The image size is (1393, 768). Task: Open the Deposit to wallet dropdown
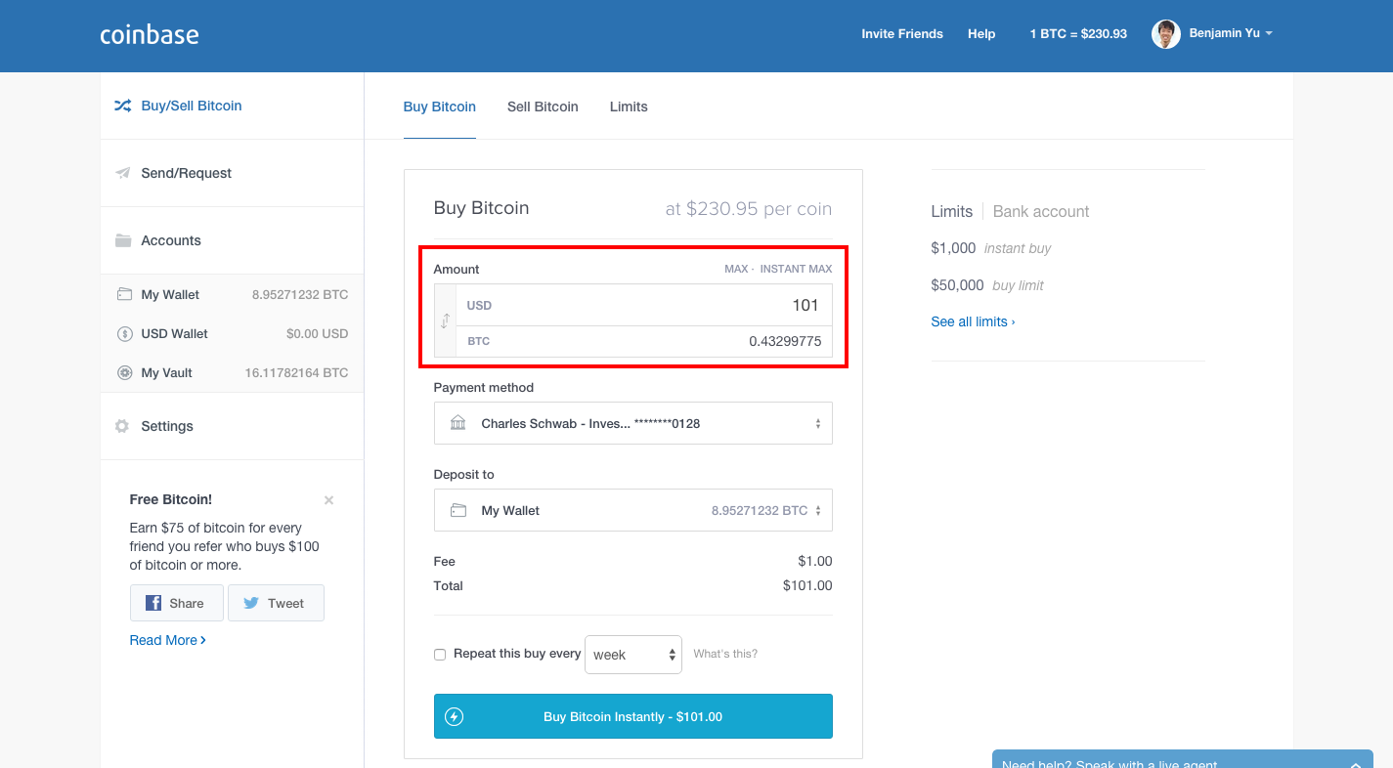coord(632,510)
